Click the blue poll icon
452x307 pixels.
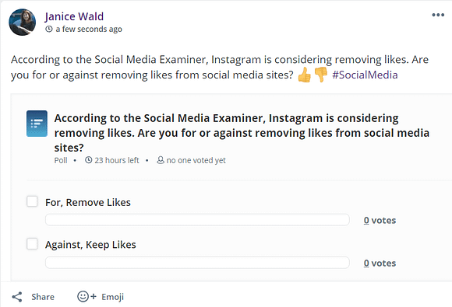coord(37,124)
